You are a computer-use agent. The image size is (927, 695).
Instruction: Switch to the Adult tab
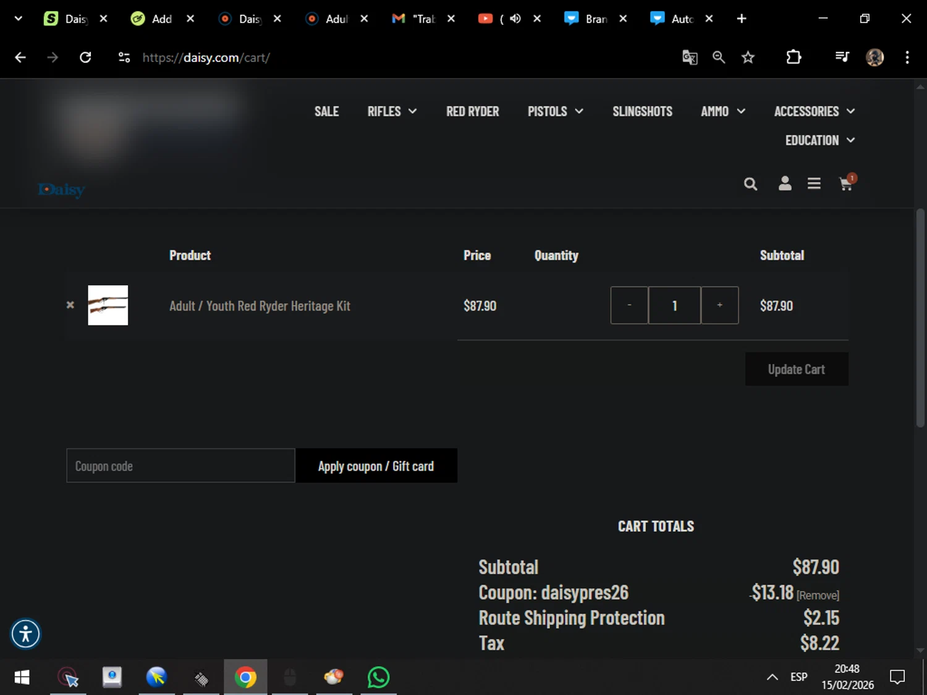(327, 19)
